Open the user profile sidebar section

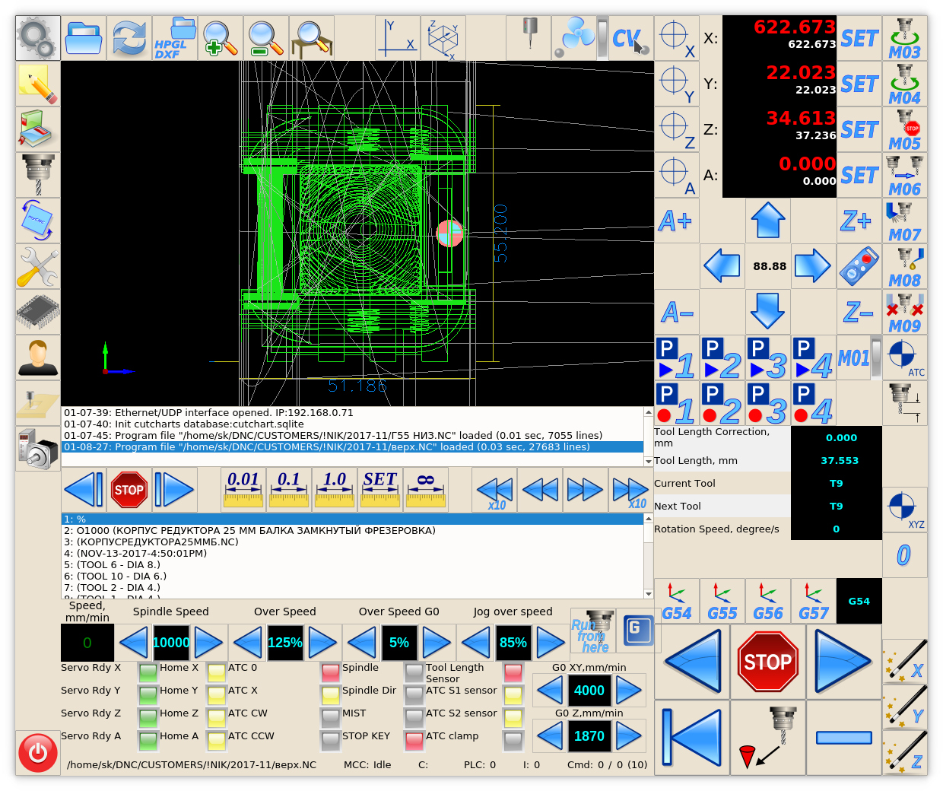[x=38, y=357]
